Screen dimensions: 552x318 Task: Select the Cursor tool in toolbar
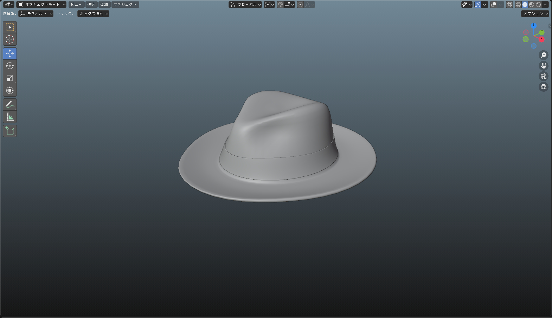coord(10,39)
